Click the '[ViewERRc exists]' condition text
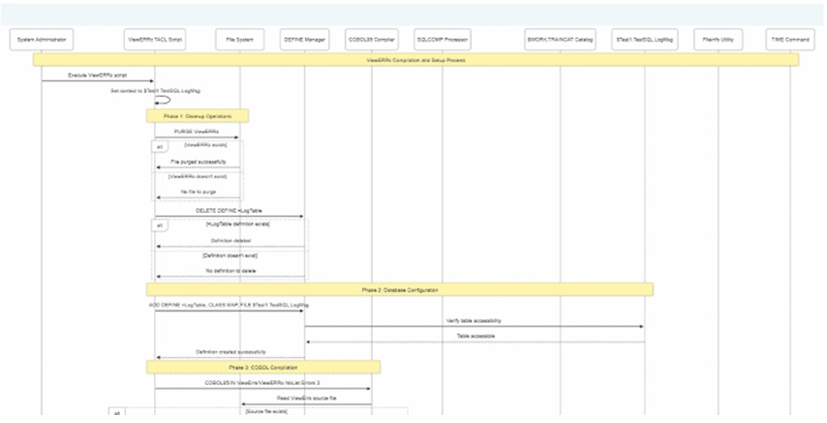 (206, 145)
